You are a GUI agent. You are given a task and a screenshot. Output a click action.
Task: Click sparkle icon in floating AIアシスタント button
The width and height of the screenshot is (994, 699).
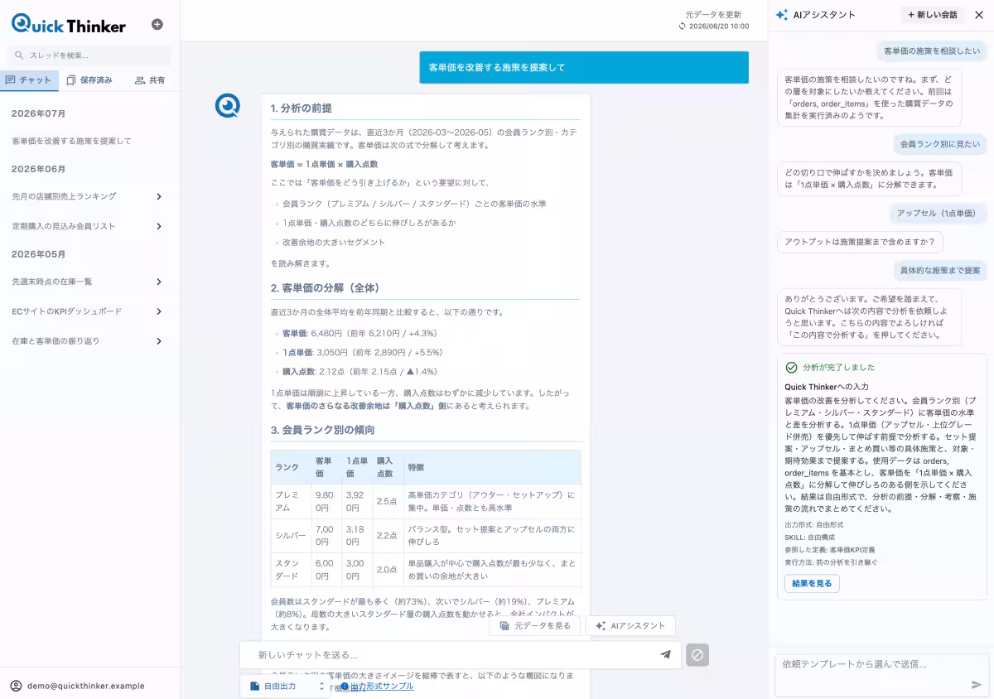tap(601, 626)
